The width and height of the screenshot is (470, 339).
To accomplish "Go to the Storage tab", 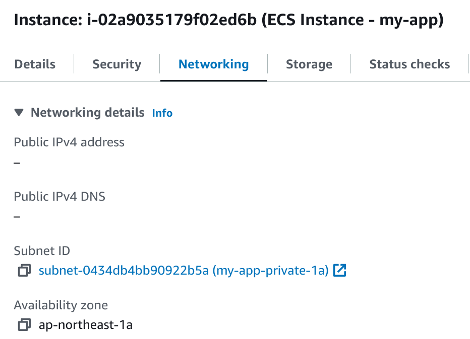I will (309, 64).
